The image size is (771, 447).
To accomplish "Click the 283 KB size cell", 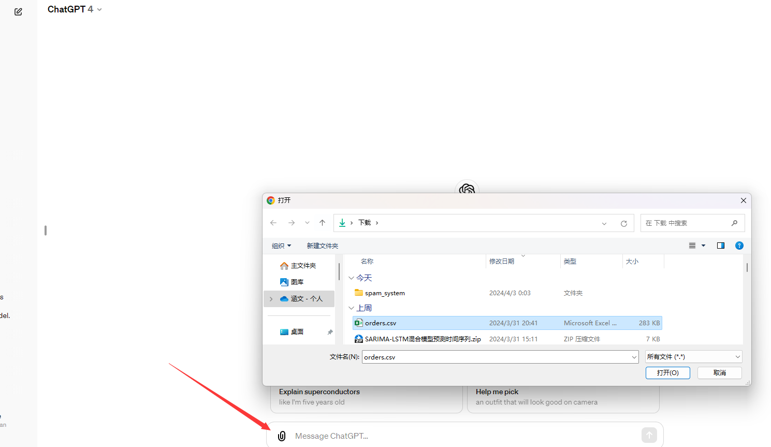I will pyautogui.click(x=649, y=323).
